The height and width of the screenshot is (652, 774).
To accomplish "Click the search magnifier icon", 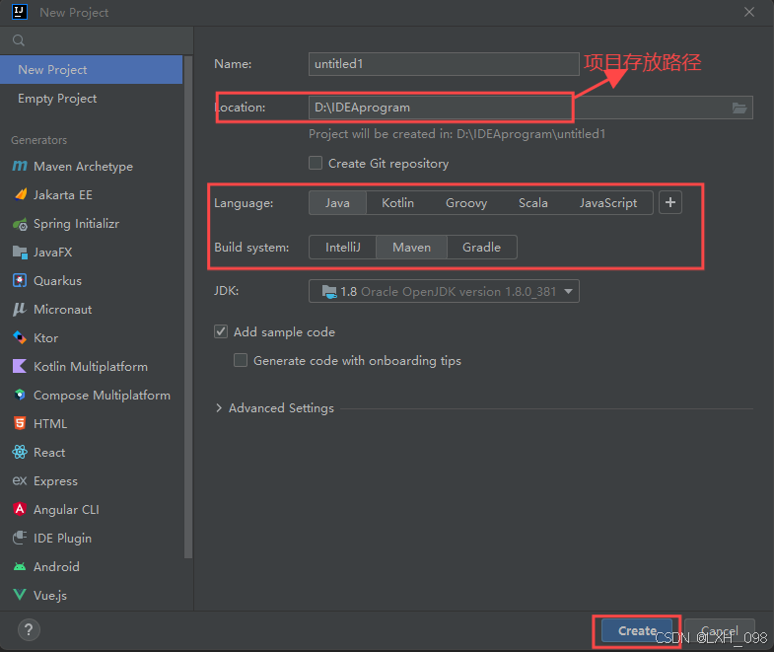I will 19,40.
